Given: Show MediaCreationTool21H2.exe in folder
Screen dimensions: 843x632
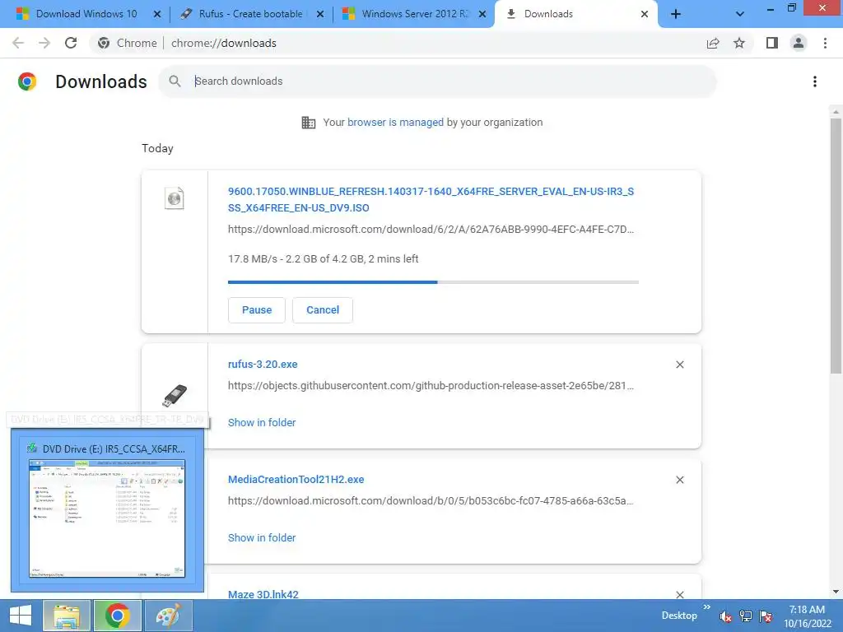Looking at the screenshot, I should (262, 537).
